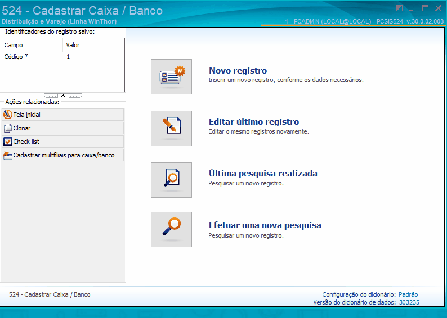The height and width of the screenshot is (318, 447).
Task: Click the Editar último registro icon
Action: [171, 128]
